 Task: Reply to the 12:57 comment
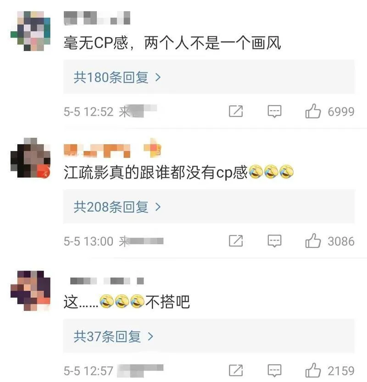[274, 371]
